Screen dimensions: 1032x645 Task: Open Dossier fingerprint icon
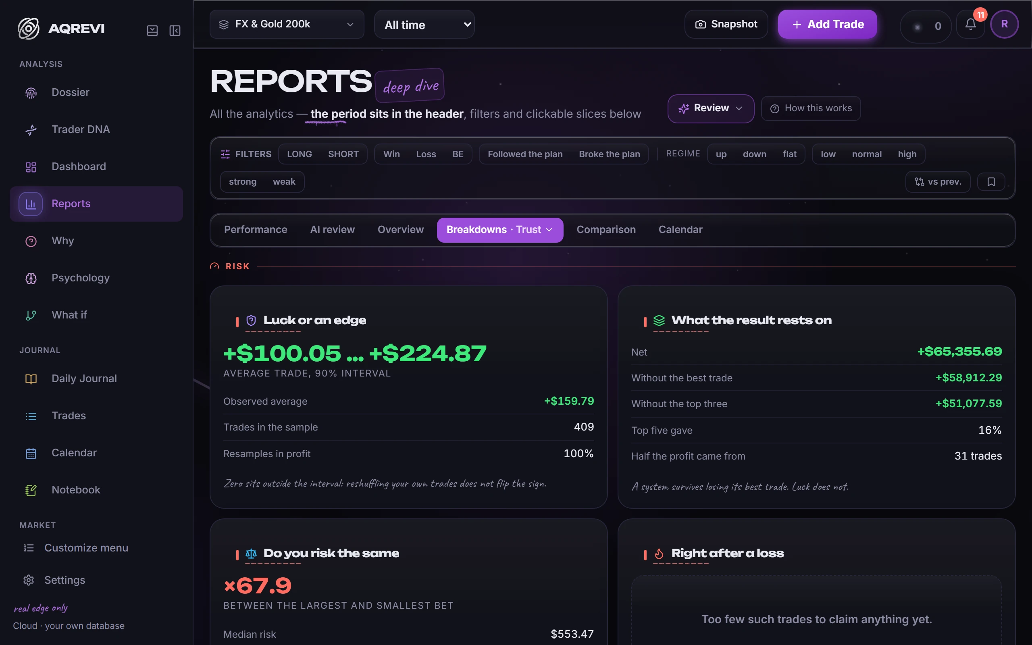(31, 93)
